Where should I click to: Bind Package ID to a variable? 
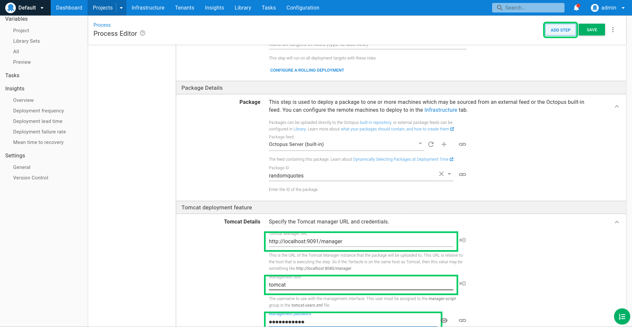click(462, 175)
